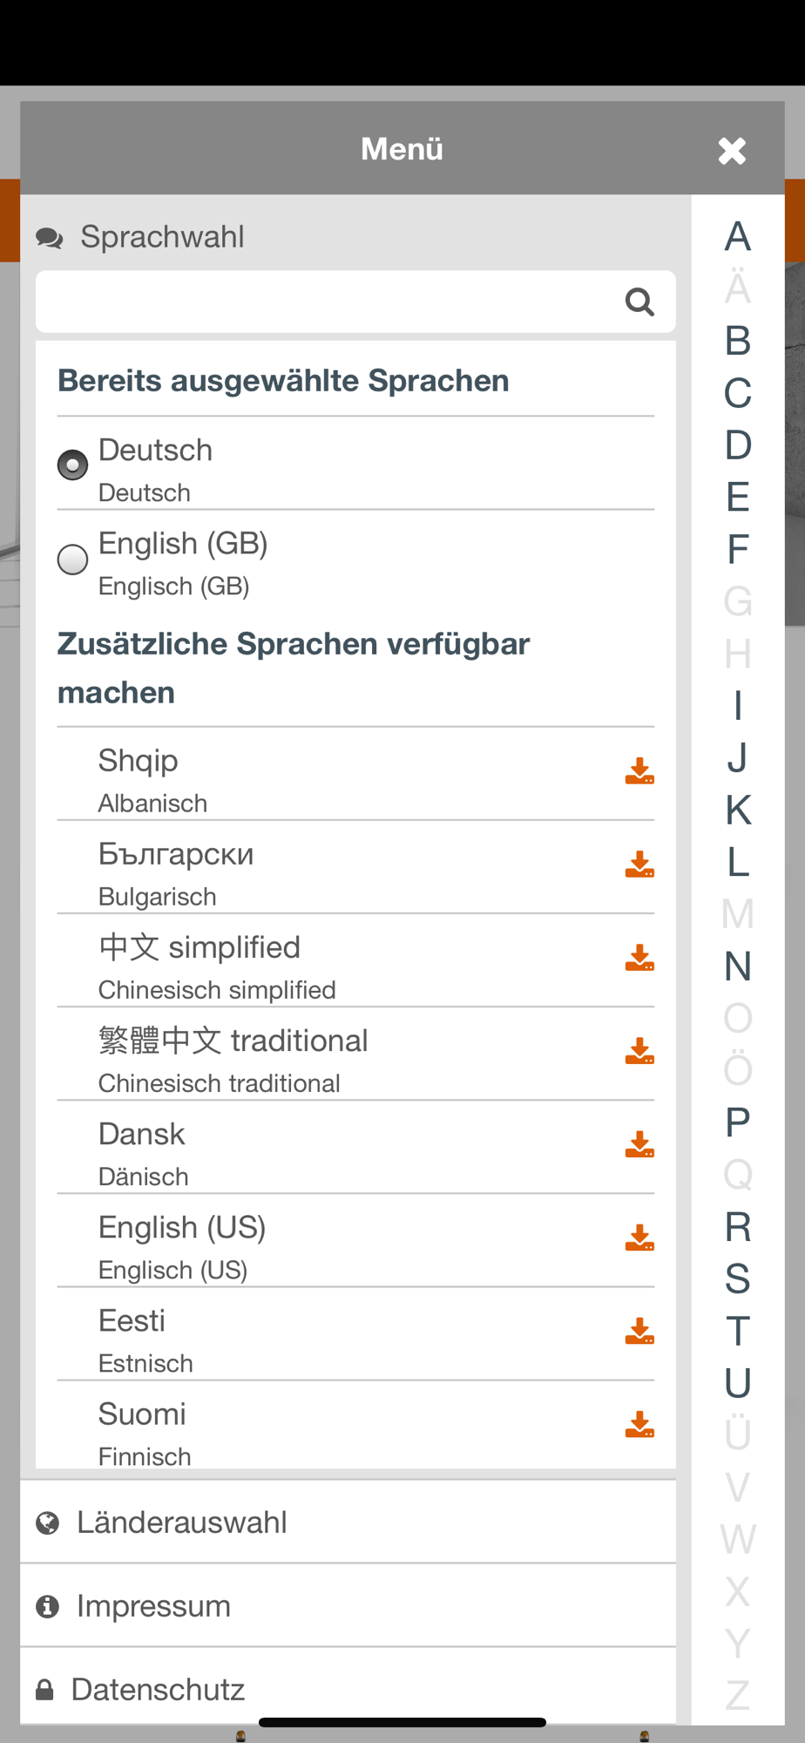
Task: Download the Bulgarisch language pack
Action: (x=639, y=865)
